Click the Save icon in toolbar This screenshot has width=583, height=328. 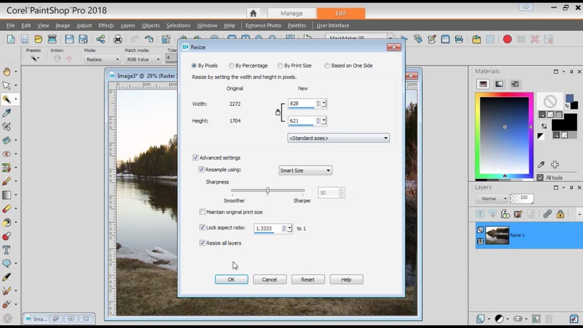[x=69, y=39]
